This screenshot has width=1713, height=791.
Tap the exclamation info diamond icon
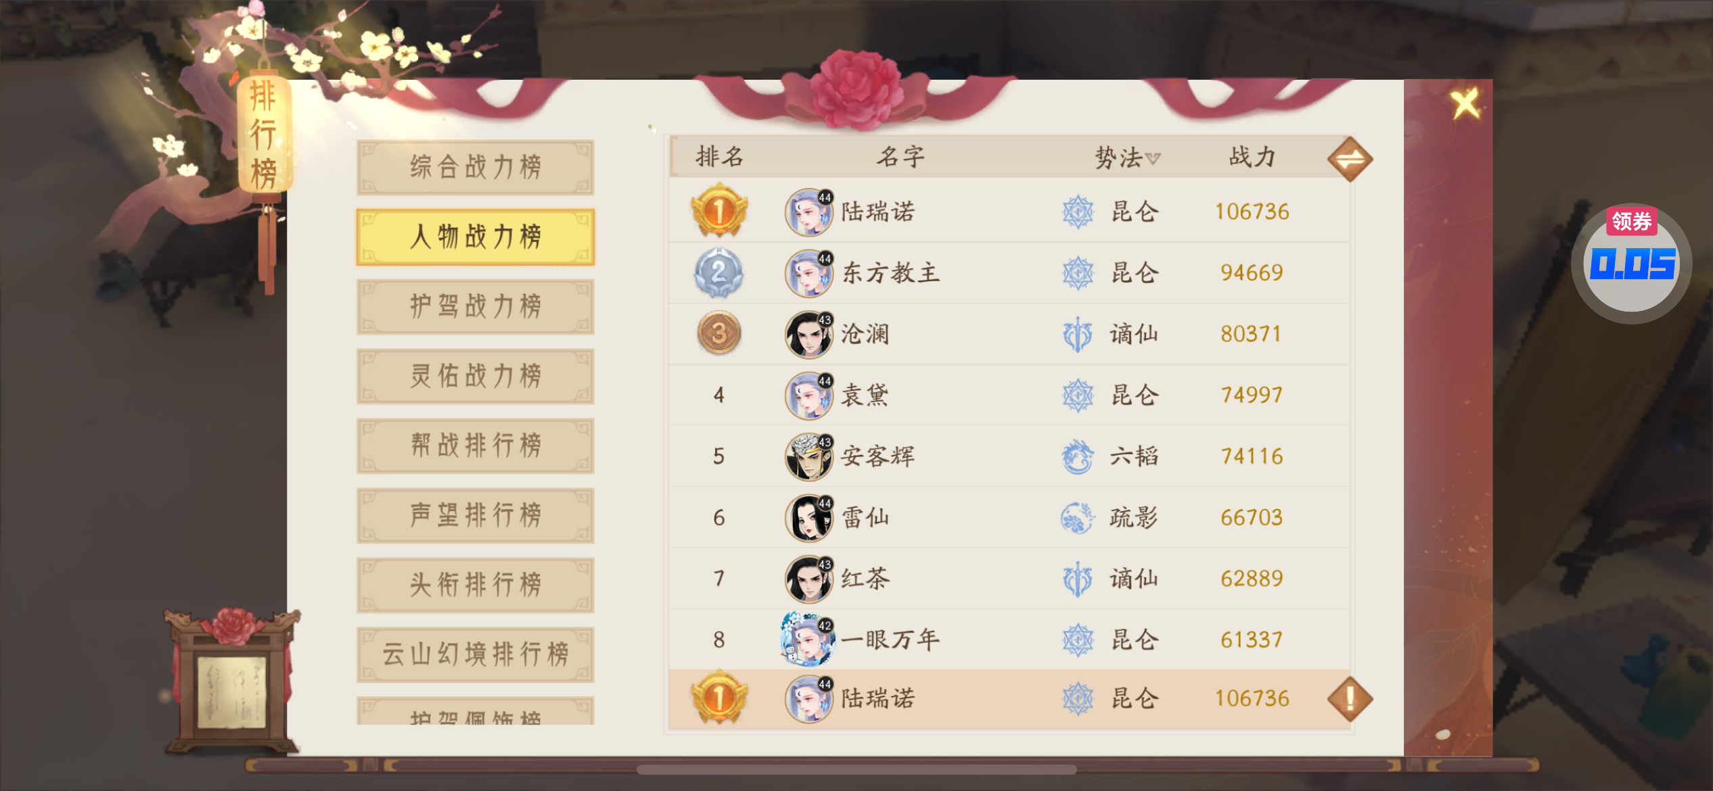pyautogui.click(x=1350, y=699)
